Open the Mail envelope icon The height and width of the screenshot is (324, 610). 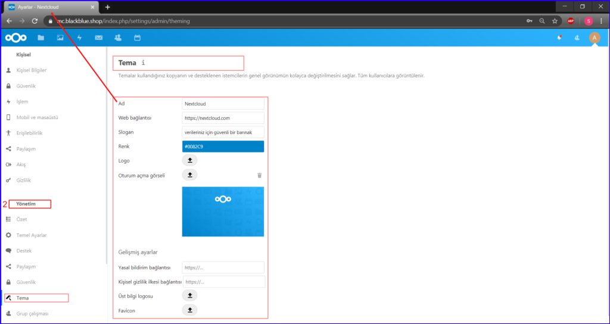point(99,38)
